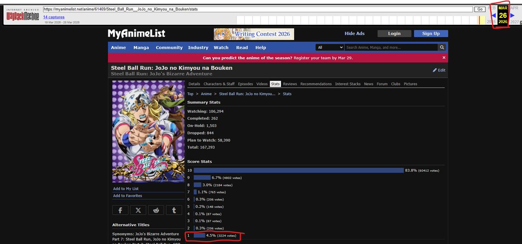This screenshot has width=522, height=244.
Task: Open the 14 captures link
Action: coord(54,17)
